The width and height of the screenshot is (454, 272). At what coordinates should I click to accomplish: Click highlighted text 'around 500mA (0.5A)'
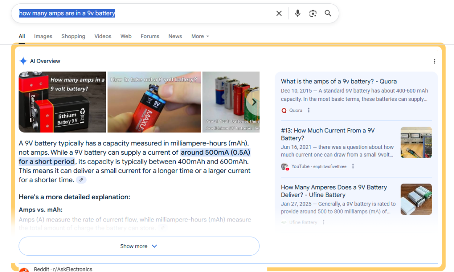tap(215, 152)
